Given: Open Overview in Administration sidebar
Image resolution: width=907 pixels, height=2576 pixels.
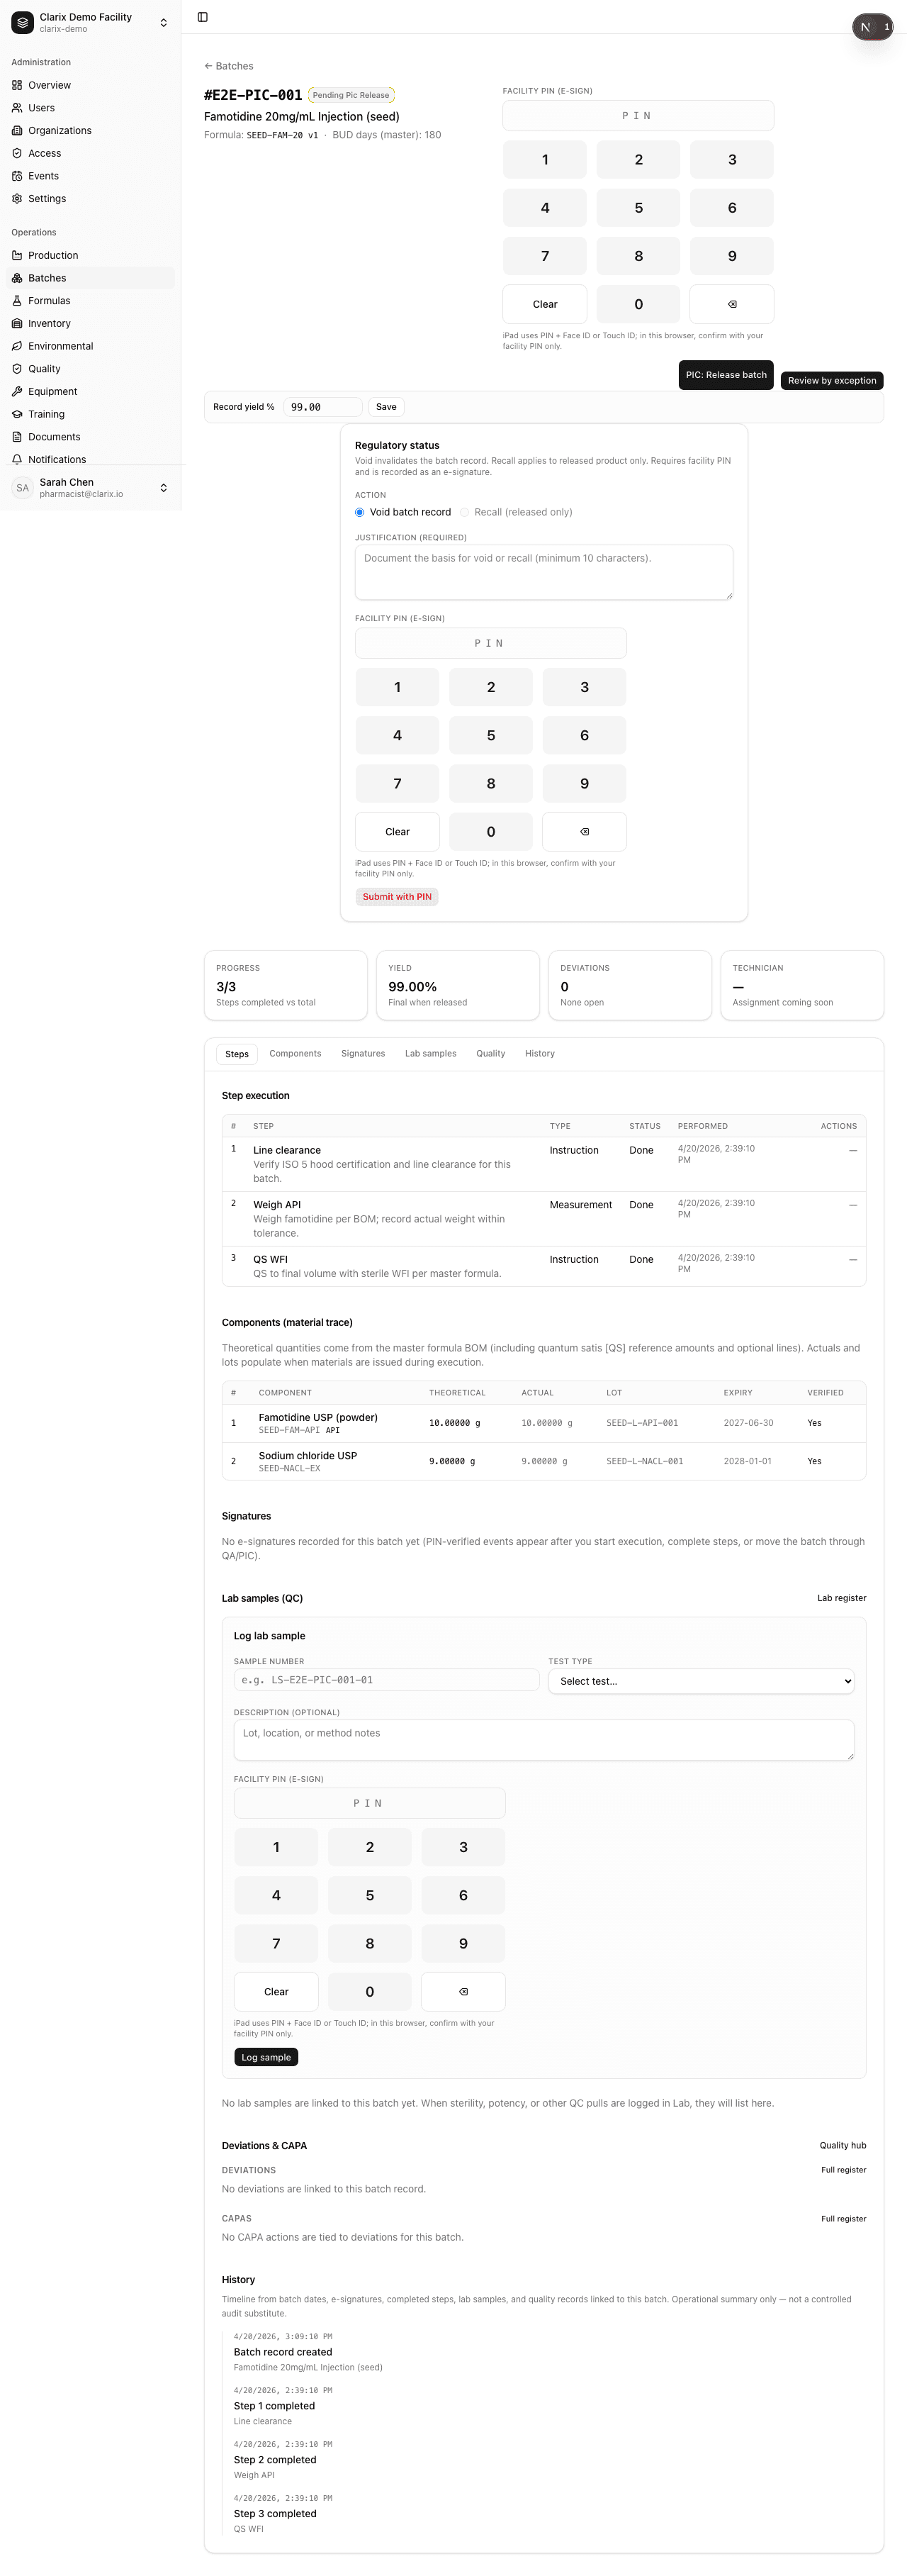Looking at the screenshot, I should [x=90, y=85].
